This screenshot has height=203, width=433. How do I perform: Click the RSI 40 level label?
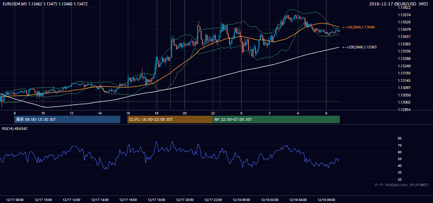click(x=400, y=165)
